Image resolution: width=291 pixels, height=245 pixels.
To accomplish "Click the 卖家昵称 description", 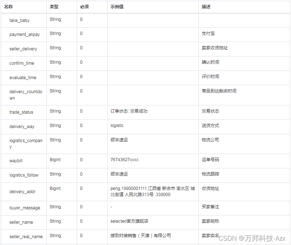I will (210, 221).
